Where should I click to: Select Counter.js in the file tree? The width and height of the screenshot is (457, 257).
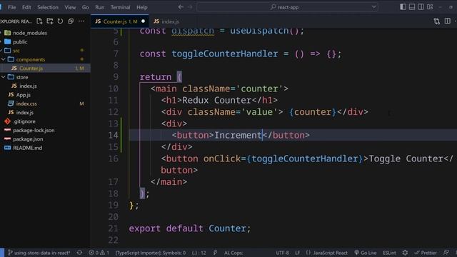31,69
